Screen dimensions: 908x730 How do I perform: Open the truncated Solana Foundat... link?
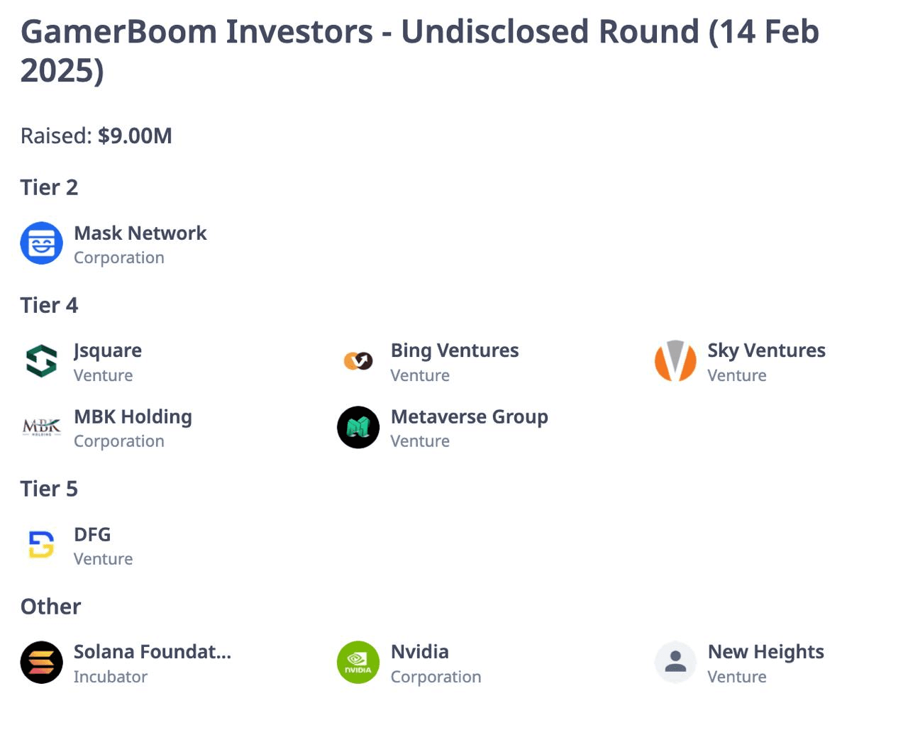coord(153,652)
